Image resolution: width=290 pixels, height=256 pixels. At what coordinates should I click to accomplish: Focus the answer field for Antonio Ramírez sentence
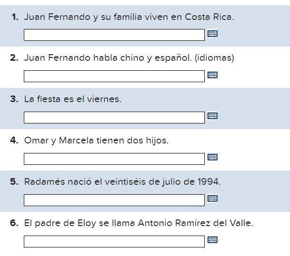coord(114,241)
